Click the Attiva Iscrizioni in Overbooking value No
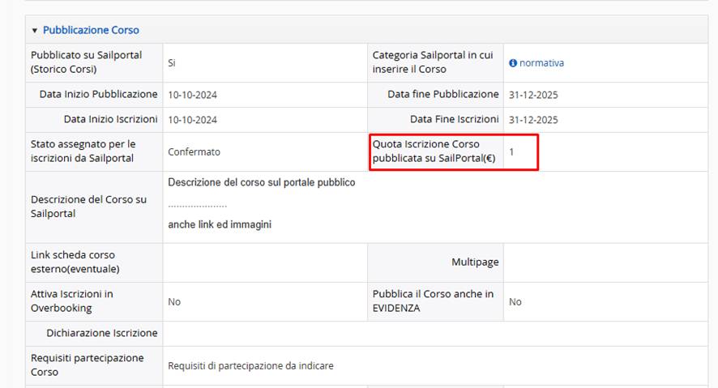This screenshot has width=718, height=388. pyautogui.click(x=174, y=302)
